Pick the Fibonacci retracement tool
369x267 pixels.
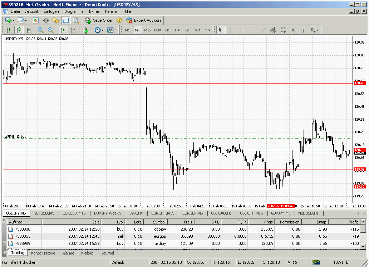coord(283,30)
